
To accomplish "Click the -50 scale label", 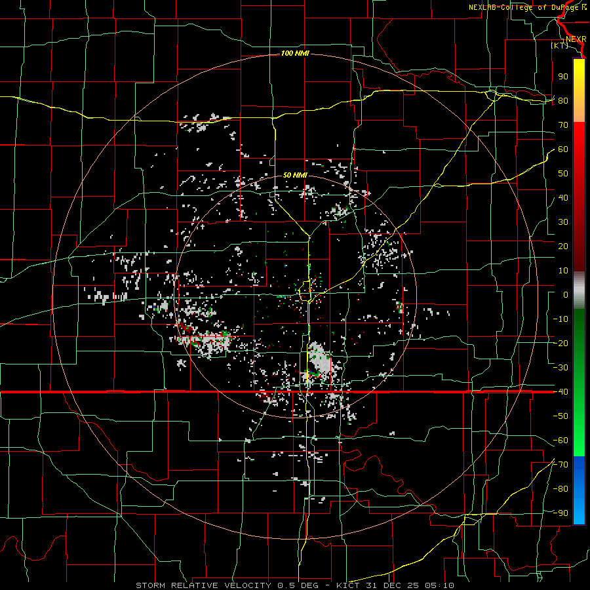I will (560, 416).
